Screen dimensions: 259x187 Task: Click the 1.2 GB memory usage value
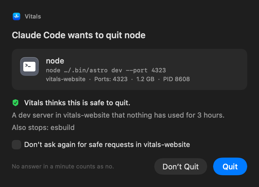(145, 79)
